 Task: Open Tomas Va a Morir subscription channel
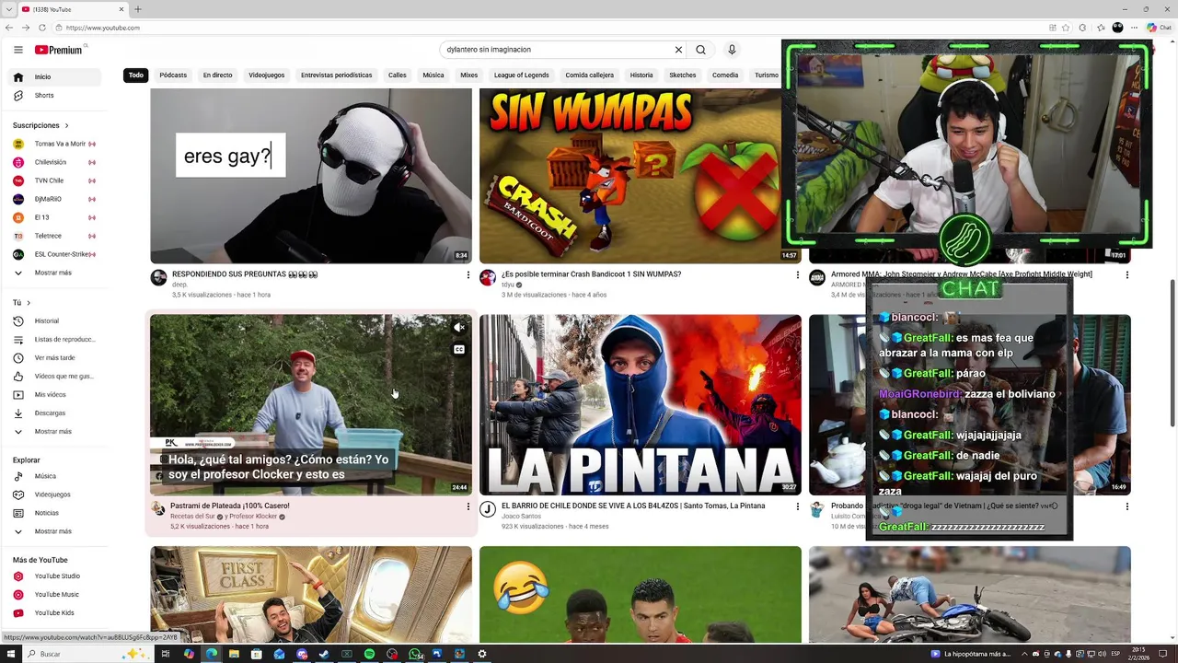pyautogui.click(x=55, y=145)
